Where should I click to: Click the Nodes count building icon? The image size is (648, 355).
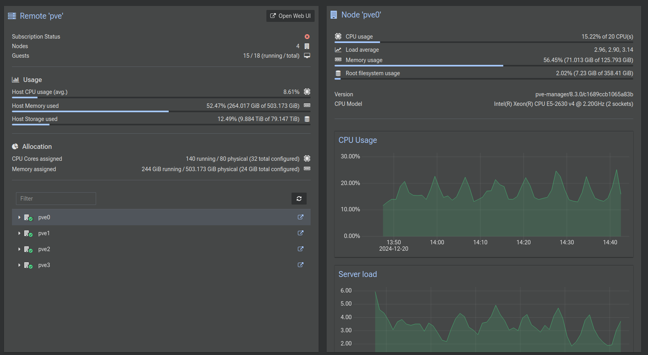pos(307,46)
